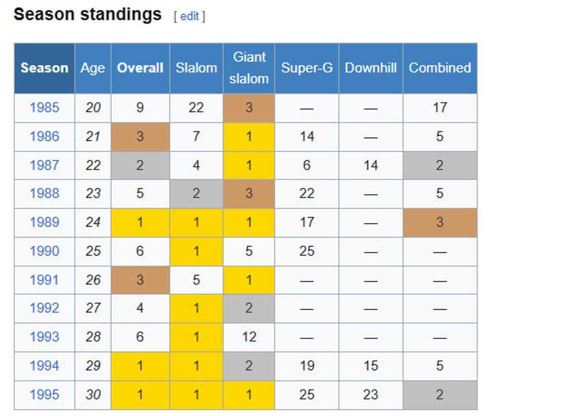Open the 1987 season link

tap(44, 165)
